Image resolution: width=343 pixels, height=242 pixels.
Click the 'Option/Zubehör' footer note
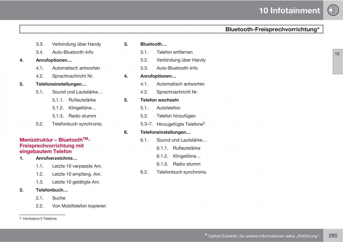pyautogui.click(x=262, y=236)
